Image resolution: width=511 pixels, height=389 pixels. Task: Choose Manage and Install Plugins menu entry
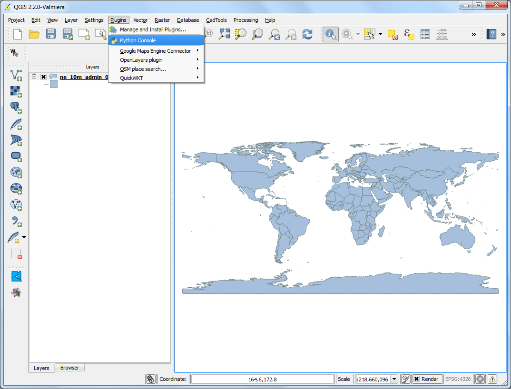(156, 29)
